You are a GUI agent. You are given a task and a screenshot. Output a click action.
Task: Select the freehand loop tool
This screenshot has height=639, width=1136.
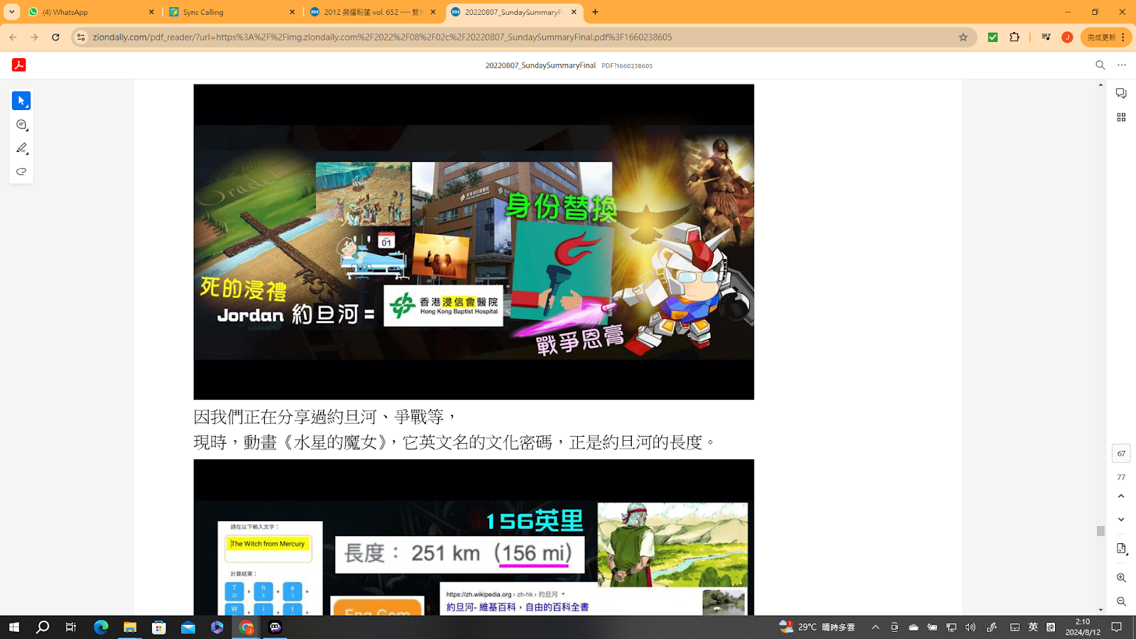21,172
